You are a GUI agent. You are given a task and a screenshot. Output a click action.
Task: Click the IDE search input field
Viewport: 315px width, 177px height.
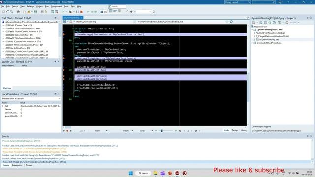coord(117,6)
